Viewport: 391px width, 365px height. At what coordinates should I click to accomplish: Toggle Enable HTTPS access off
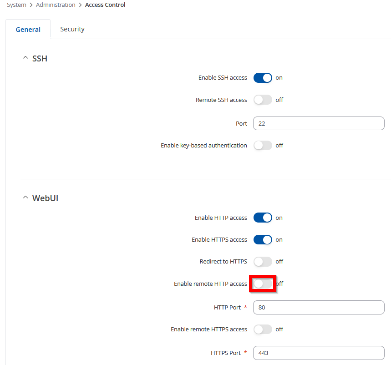click(x=263, y=239)
